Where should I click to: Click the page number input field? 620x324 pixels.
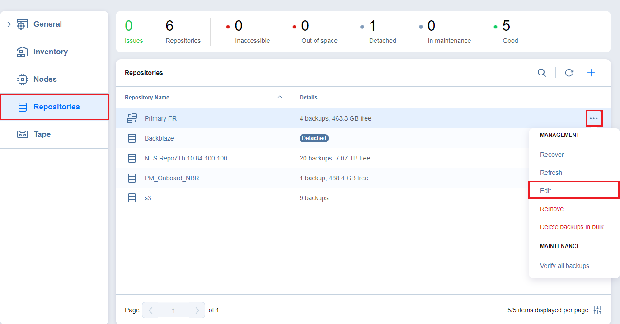(x=174, y=310)
